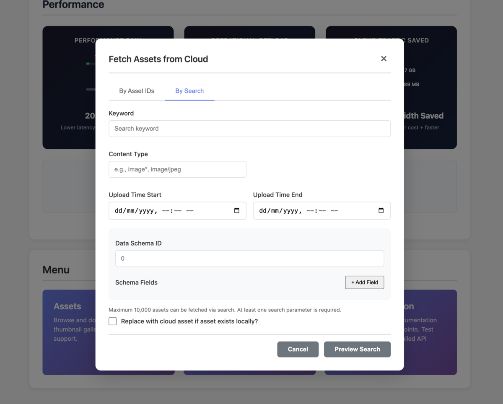Viewport: 503px width, 404px height.
Task: Click the Content Type input box
Action: coord(177,169)
